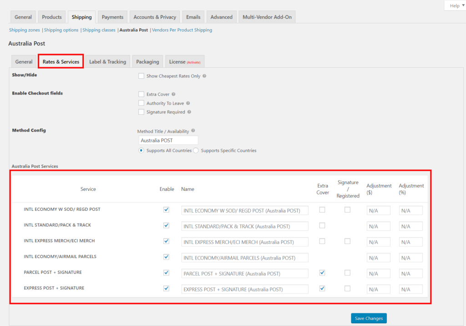Open the Shipping zones link

24,30
